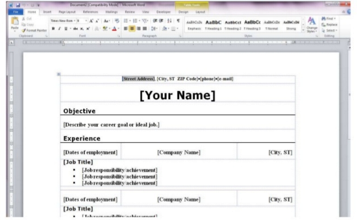Apply a bulleted list
357x220 pixels.
click(126, 21)
